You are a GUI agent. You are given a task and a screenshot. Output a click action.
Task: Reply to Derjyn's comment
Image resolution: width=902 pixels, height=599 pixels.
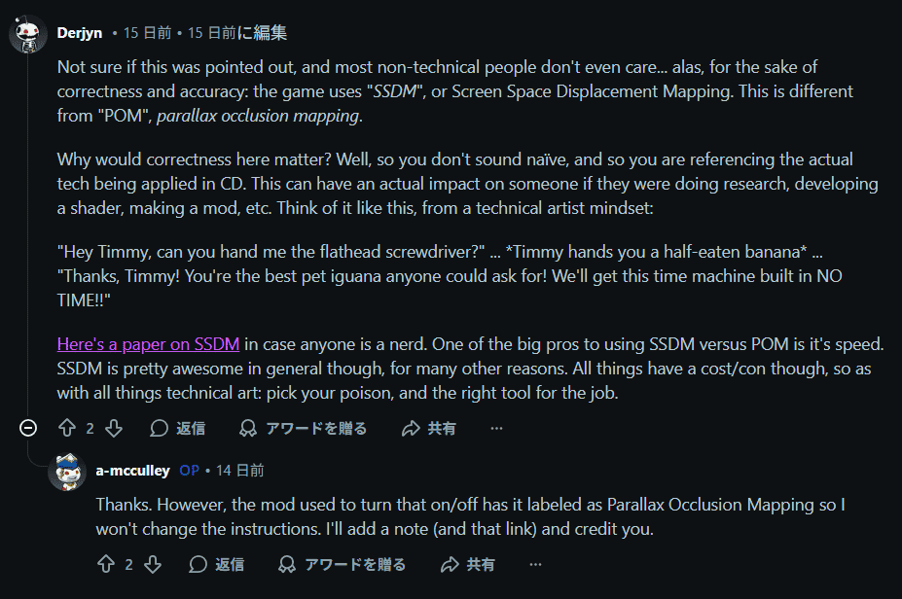point(177,428)
